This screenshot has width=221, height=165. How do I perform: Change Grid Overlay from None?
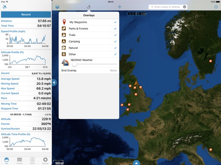click(89, 71)
